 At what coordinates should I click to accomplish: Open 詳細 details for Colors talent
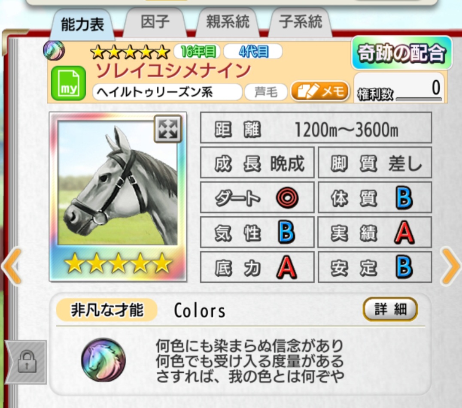click(390, 309)
